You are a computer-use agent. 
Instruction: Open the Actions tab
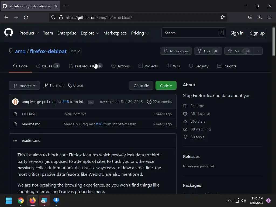[x=120, y=66]
